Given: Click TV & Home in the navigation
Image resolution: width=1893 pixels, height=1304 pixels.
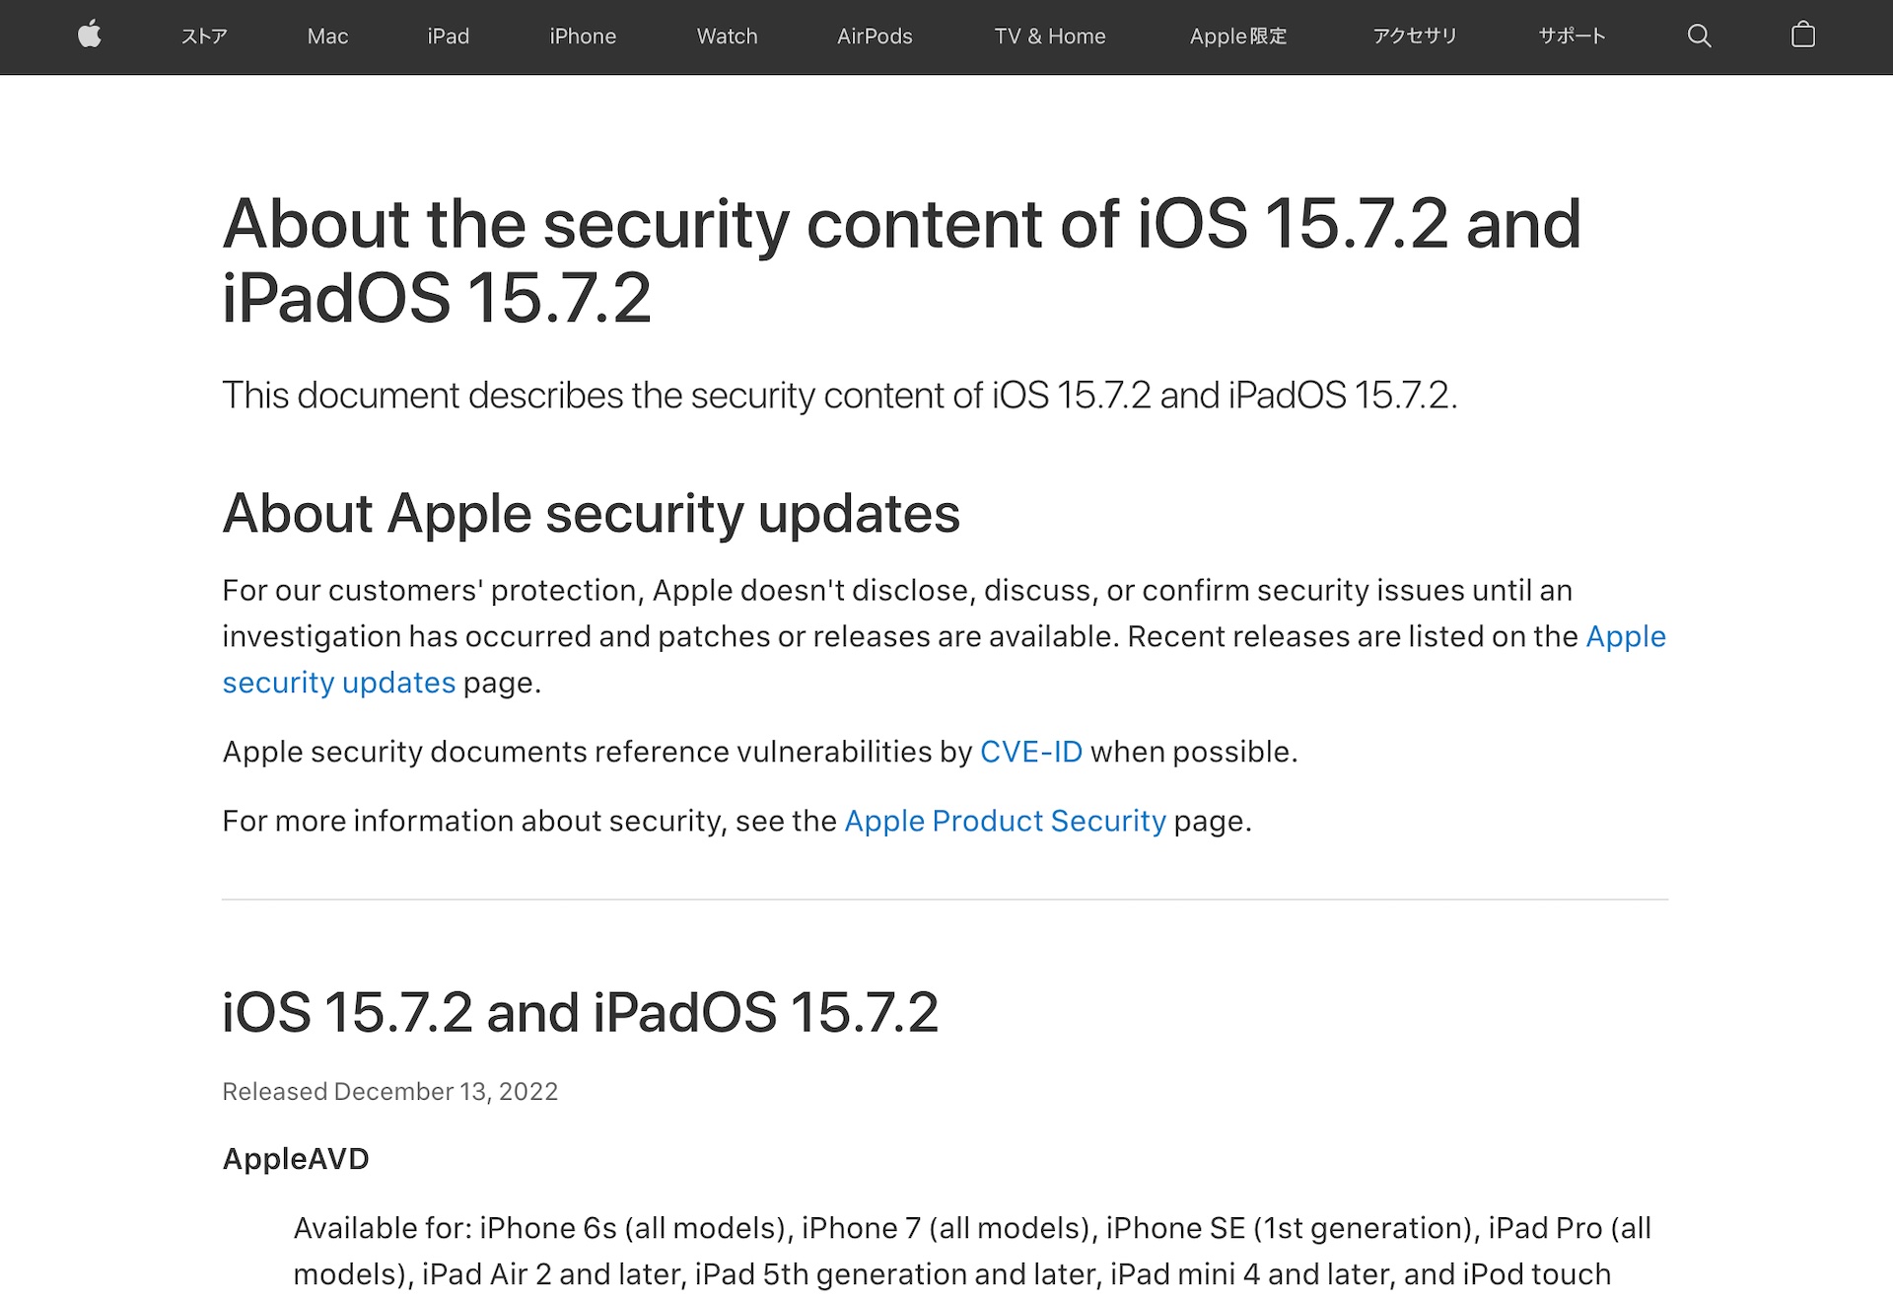Looking at the screenshot, I should [1049, 36].
